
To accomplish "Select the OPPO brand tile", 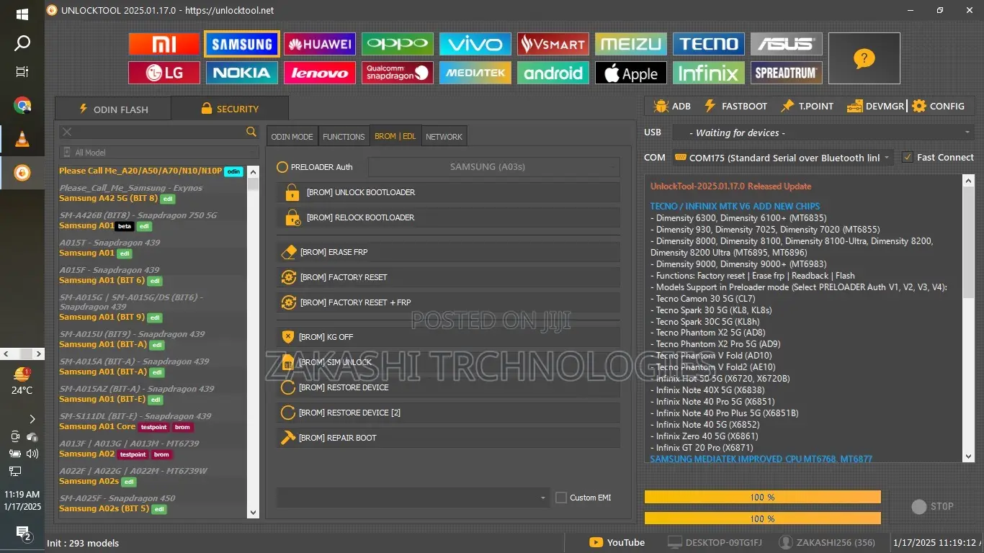I will pyautogui.click(x=398, y=44).
